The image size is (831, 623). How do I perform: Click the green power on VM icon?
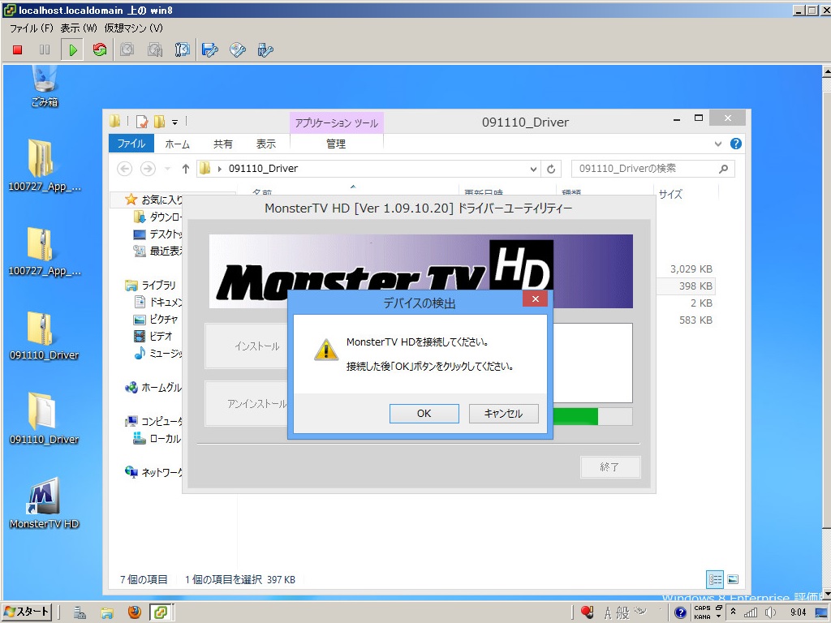[x=72, y=49]
